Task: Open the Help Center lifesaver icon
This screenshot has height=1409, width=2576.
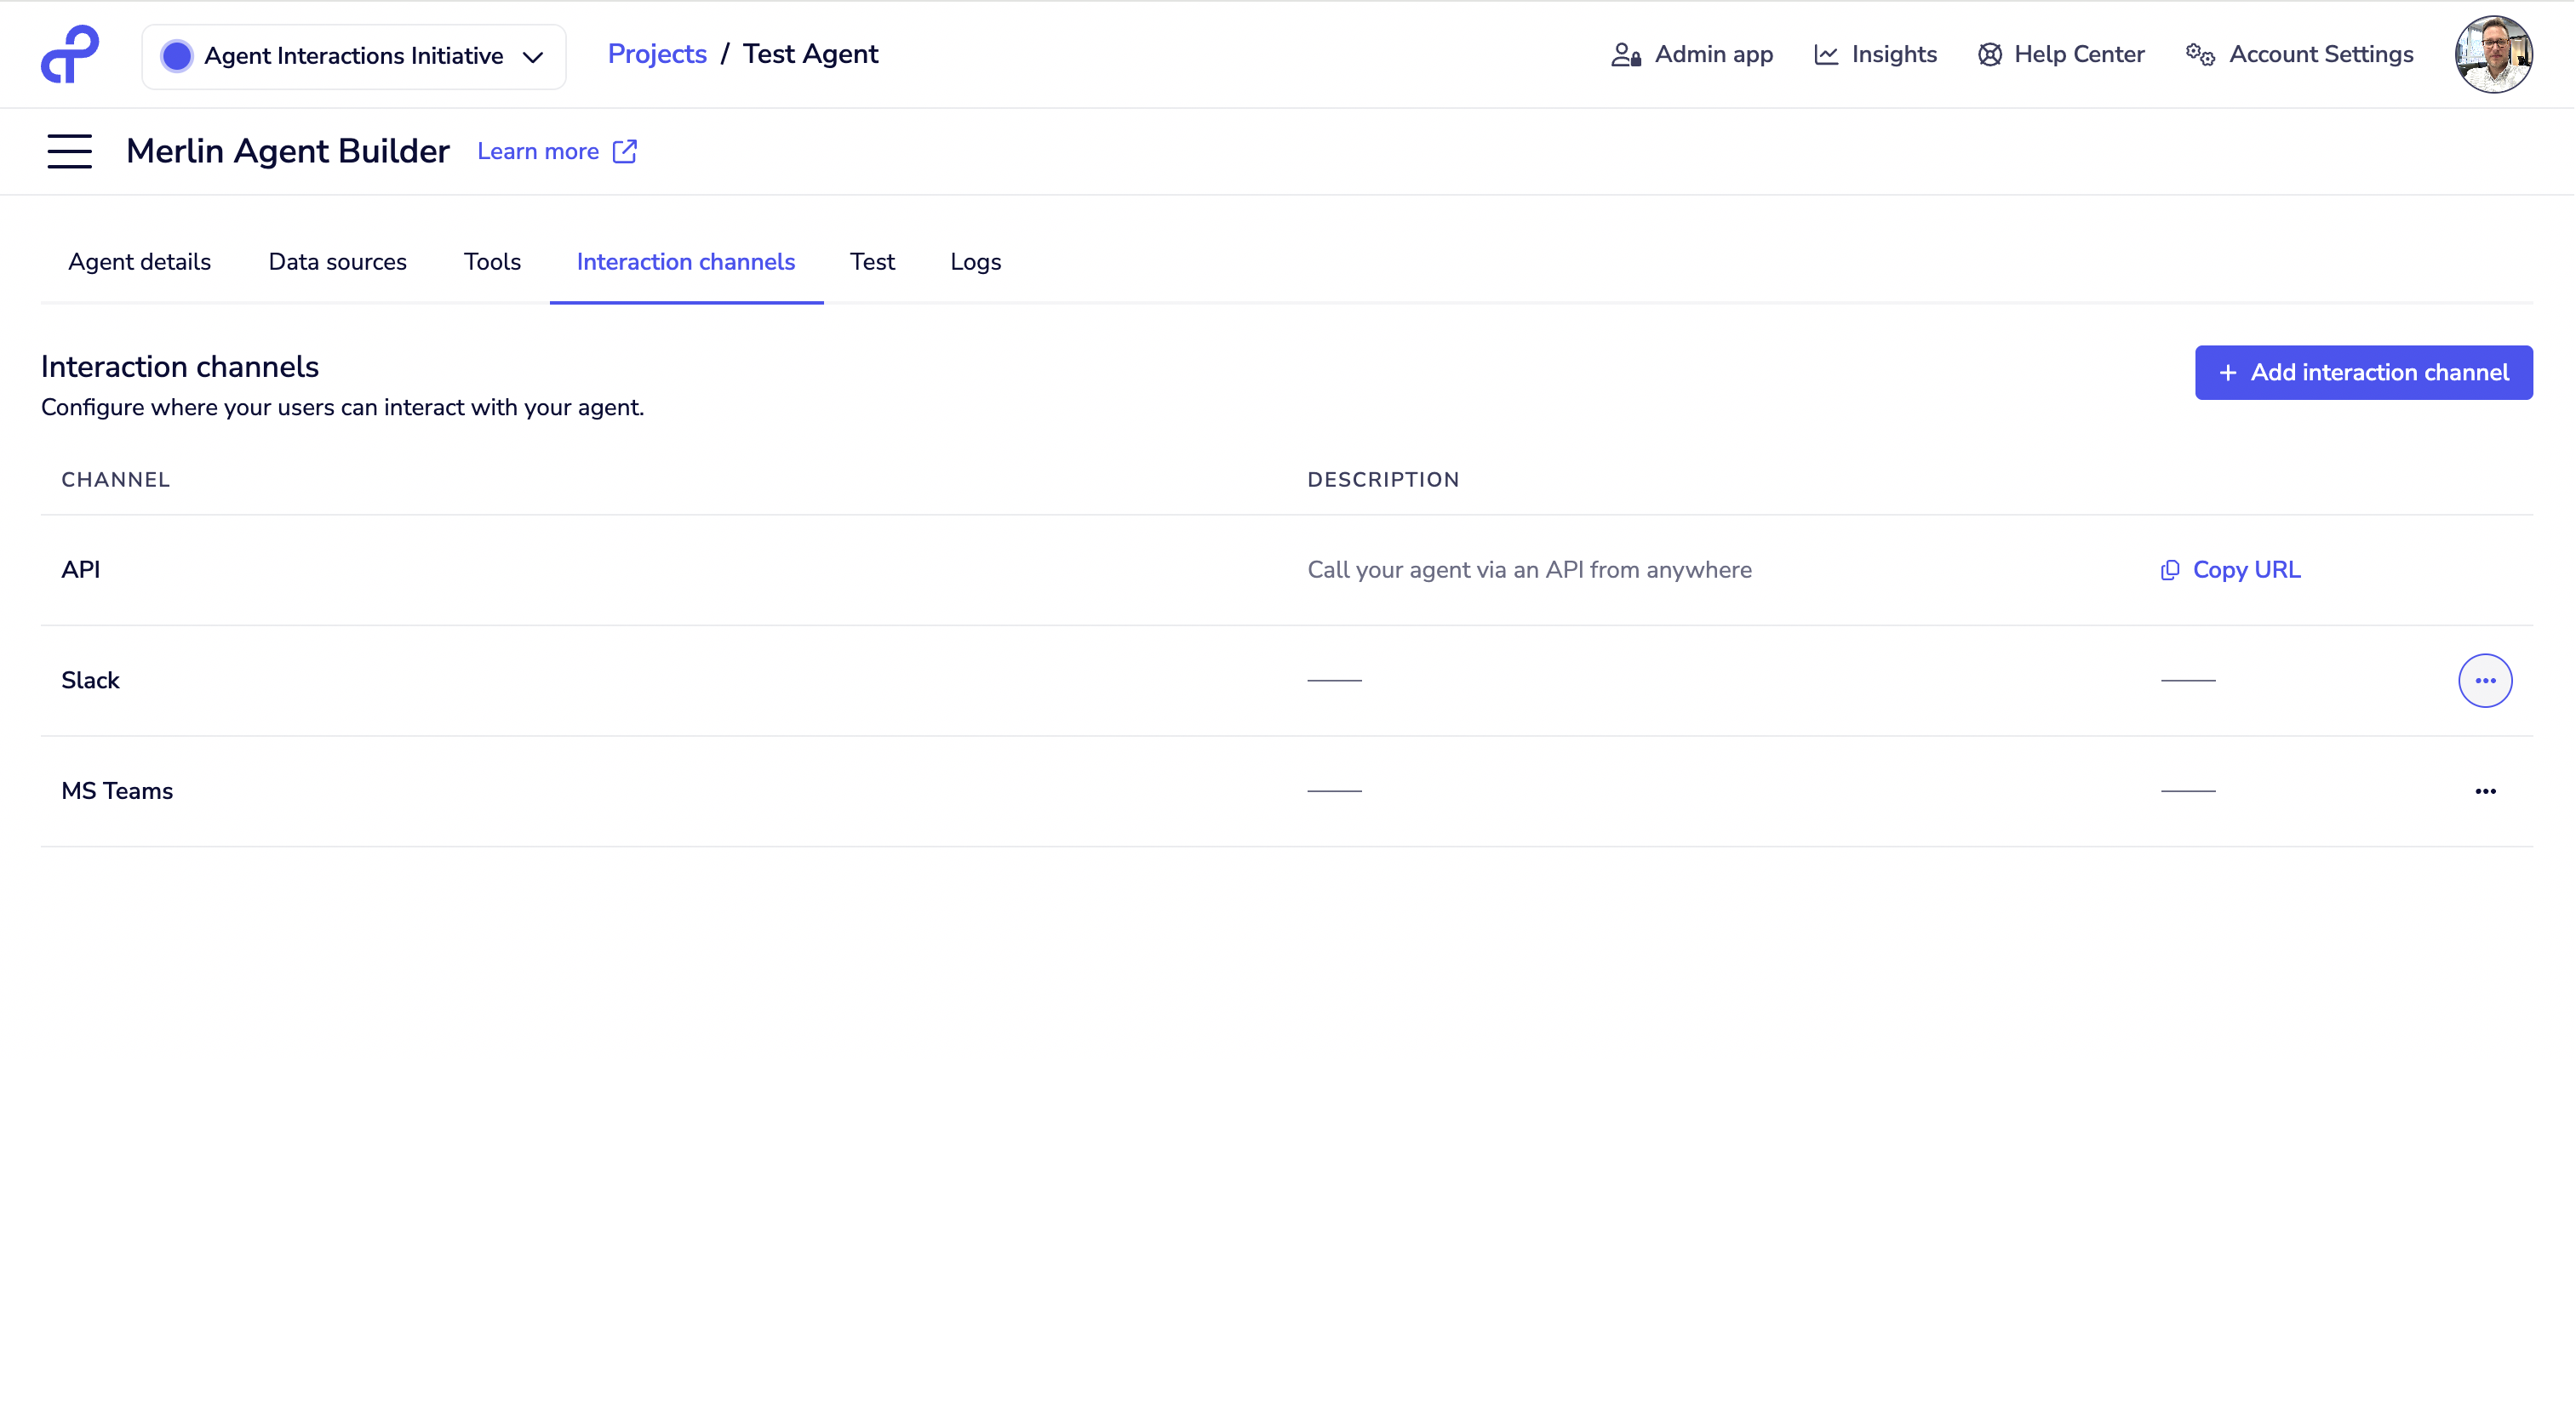Action: click(1989, 54)
